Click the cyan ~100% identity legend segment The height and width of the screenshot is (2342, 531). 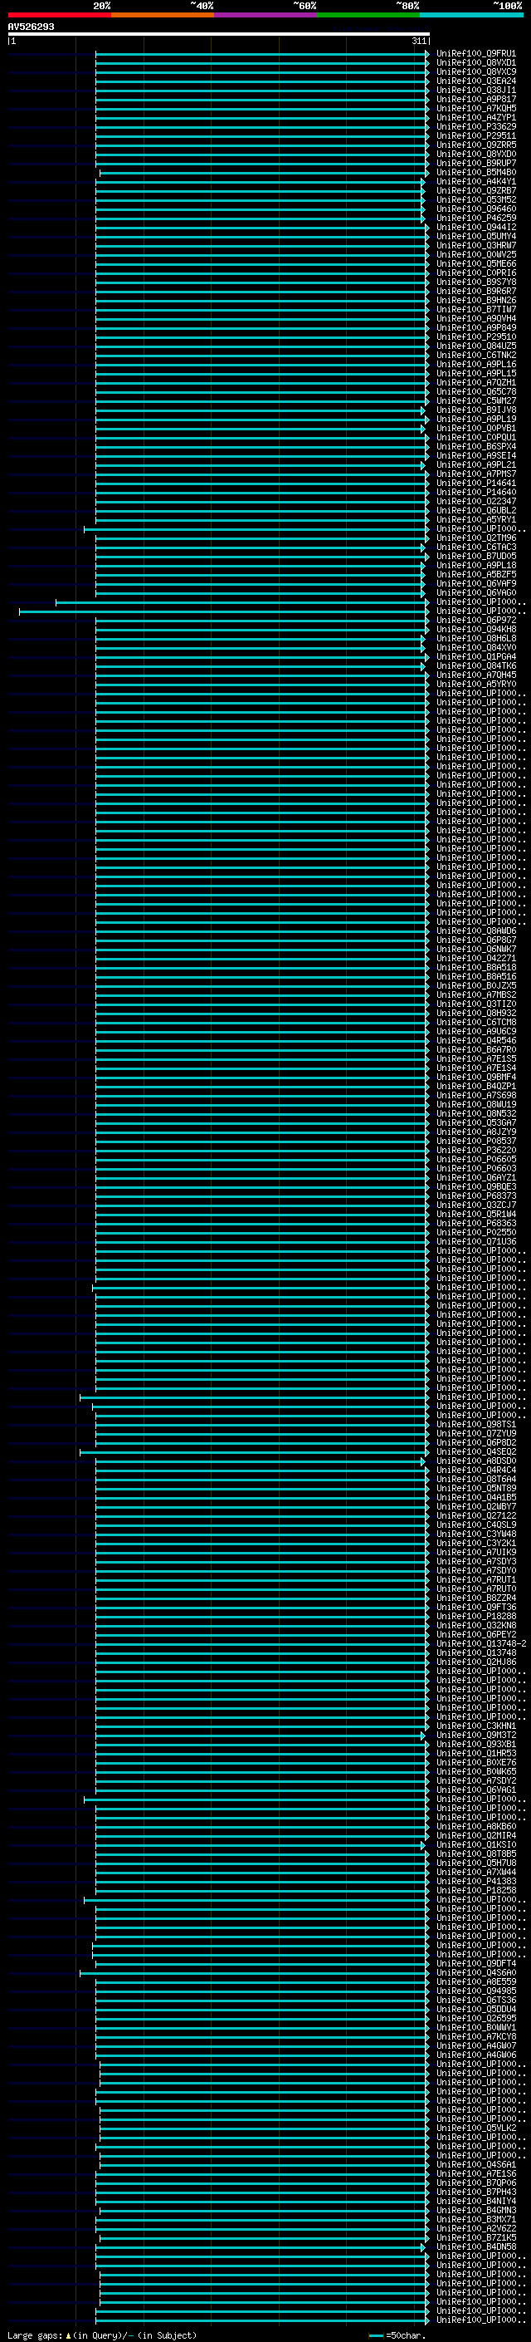coord(471,15)
